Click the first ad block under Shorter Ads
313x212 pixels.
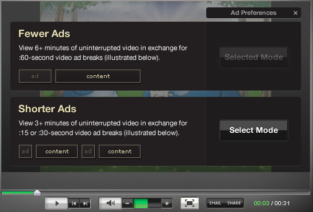coord(25,152)
